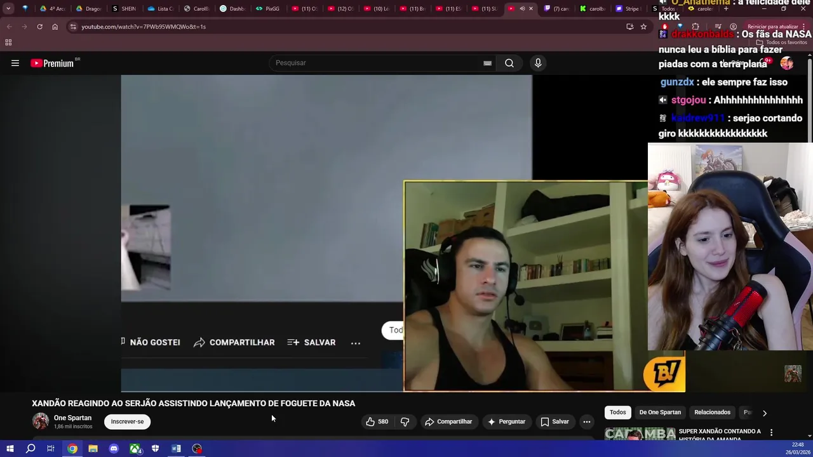Open Word from the taskbar

(x=176, y=449)
